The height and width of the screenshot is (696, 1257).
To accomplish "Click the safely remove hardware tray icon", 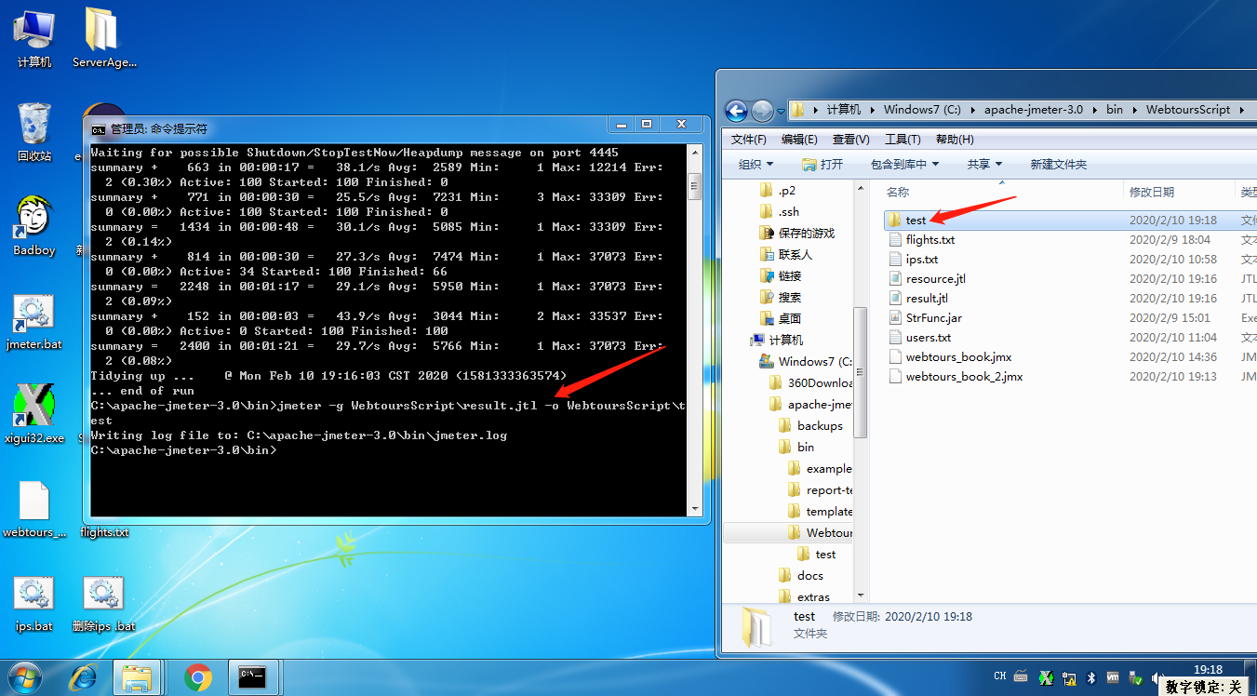I will point(1135,677).
